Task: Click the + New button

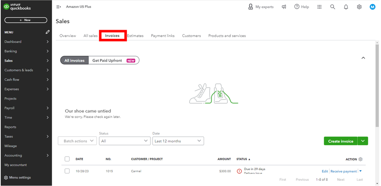Action: 26,20
